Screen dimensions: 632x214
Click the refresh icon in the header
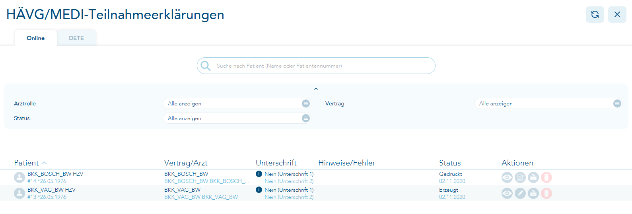595,14
